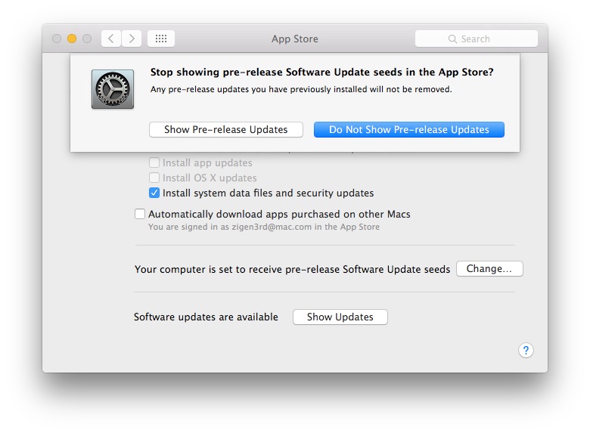Uncheck Install system data files and security updates
This screenshot has height=433, width=590.
pyautogui.click(x=154, y=193)
